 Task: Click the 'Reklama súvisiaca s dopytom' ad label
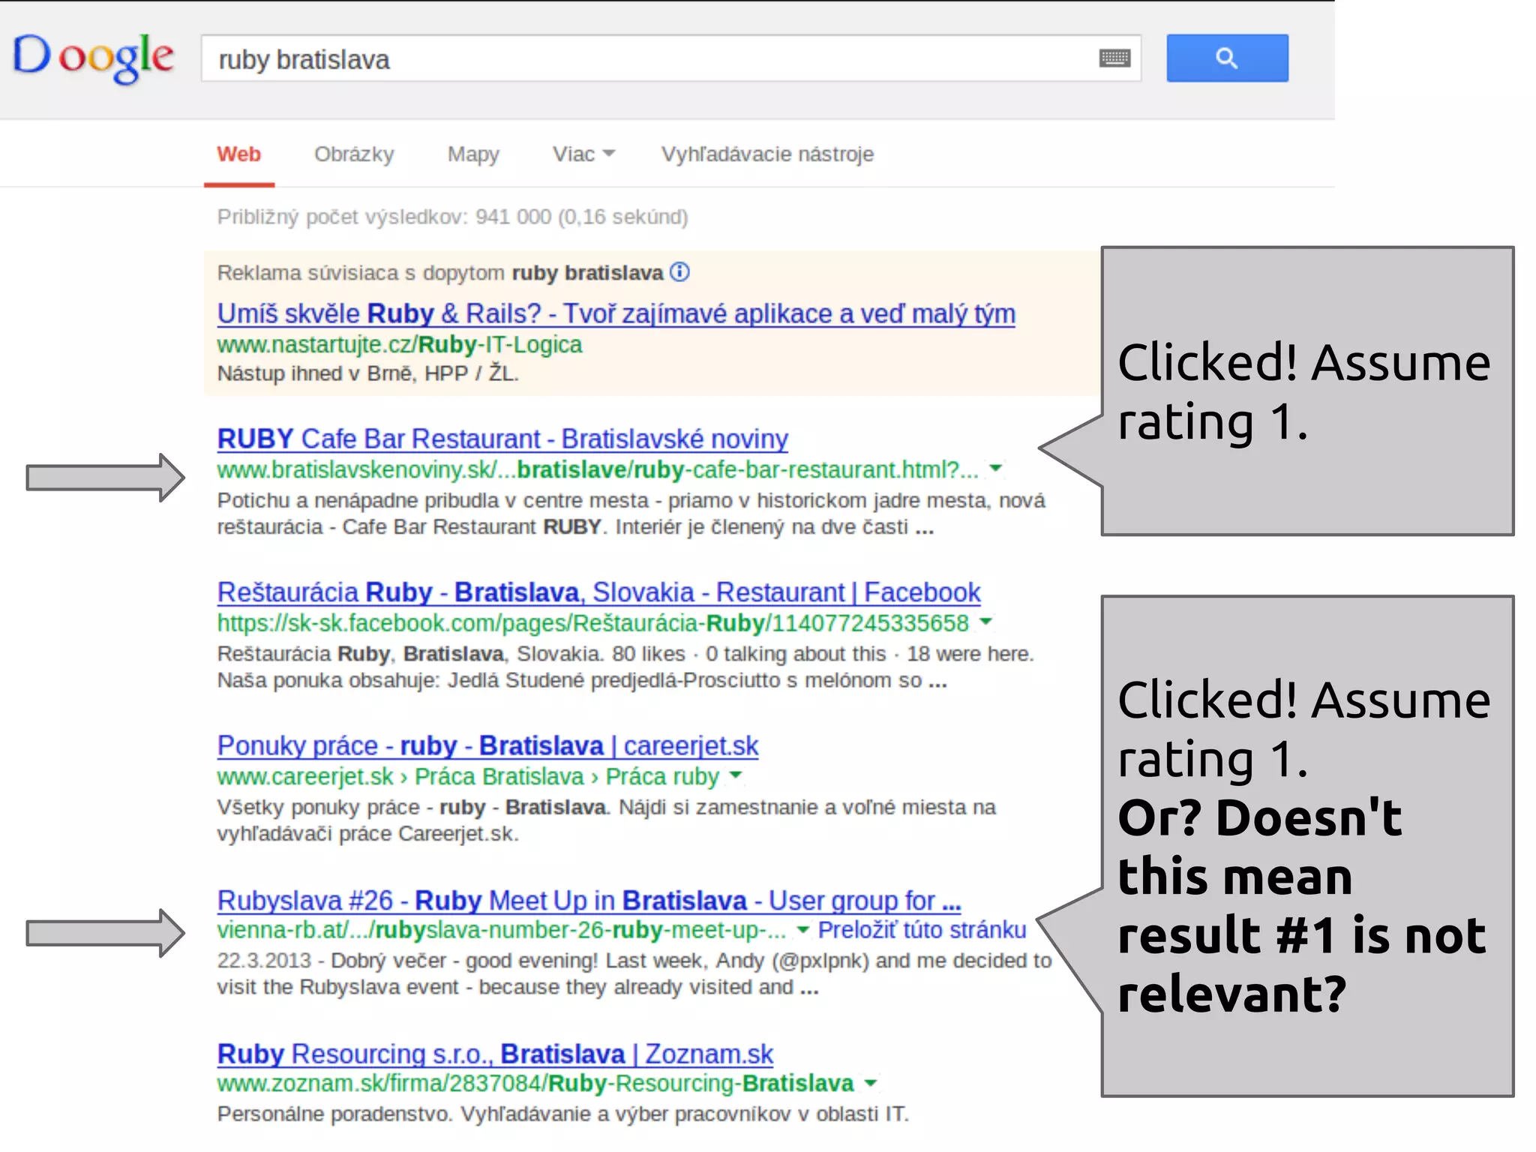click(439, 272)
